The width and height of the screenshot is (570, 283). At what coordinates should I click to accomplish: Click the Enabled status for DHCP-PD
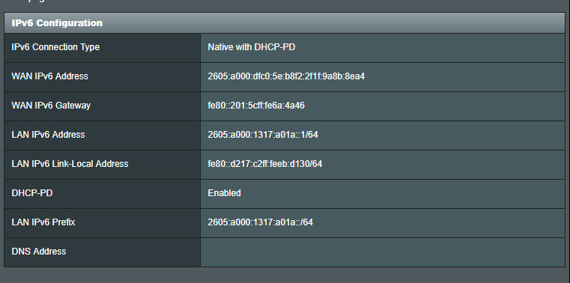point(224,193)
